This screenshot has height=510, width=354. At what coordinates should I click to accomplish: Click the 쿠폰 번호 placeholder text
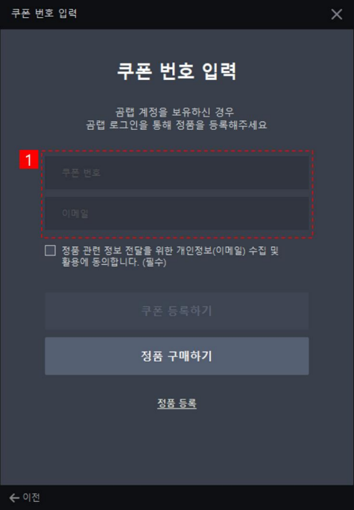81,172
